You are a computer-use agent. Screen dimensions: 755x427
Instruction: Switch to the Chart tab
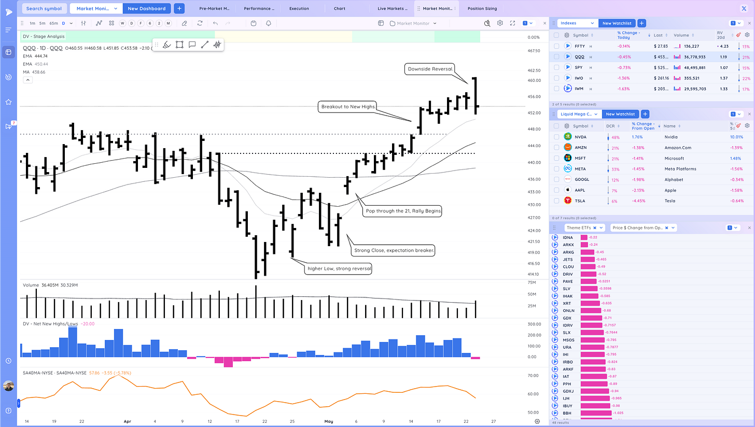340,8
